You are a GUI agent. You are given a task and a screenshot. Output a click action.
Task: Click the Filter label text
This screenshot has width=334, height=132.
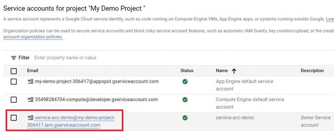24,58
